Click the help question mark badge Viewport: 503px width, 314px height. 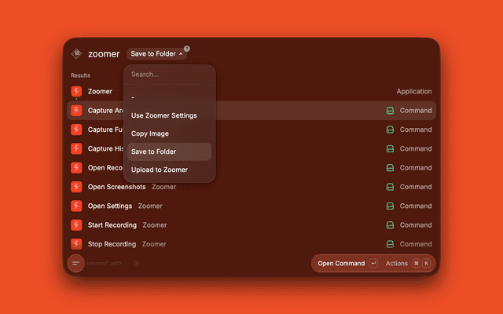pos(187,49)
